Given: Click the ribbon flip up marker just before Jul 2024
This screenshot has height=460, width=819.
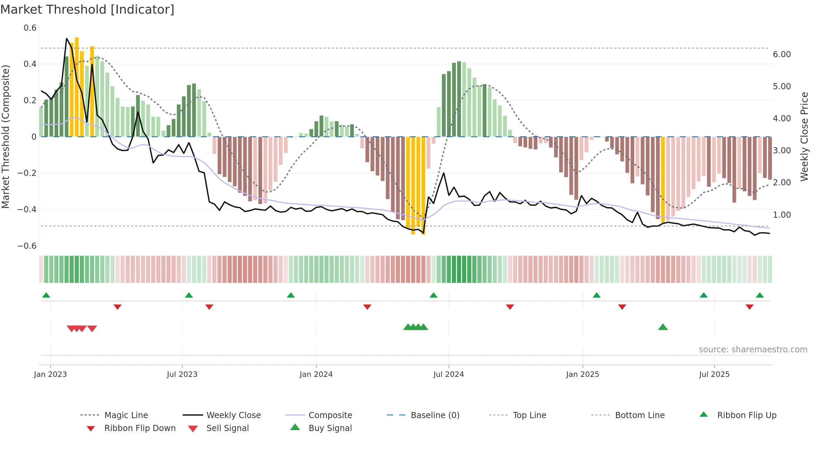Looking at the screenshot, I should 433,295.
